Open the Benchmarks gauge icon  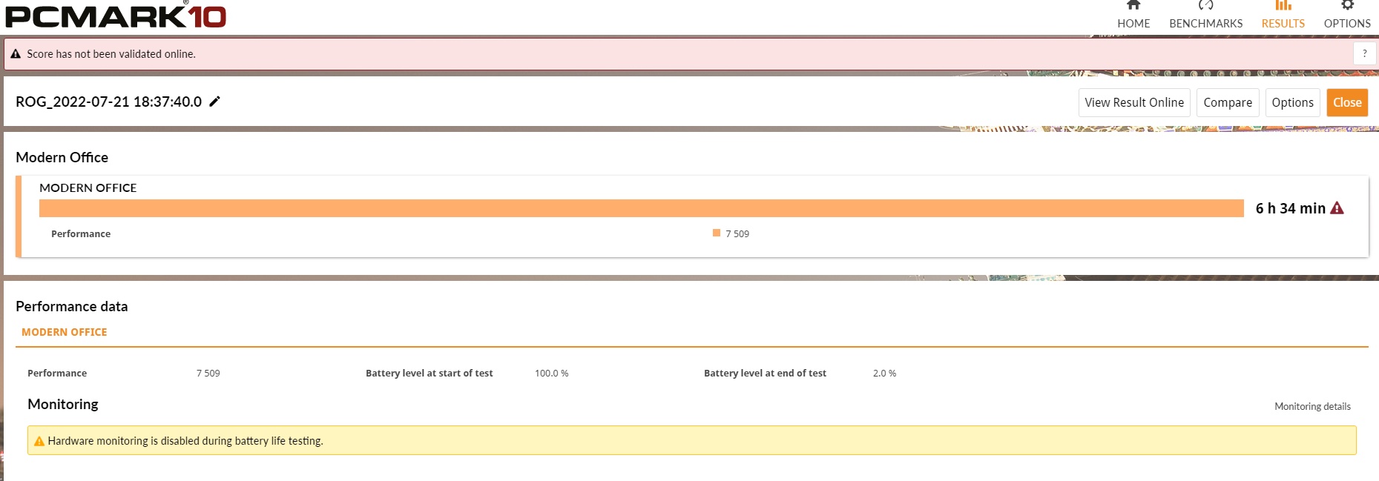[1205, 5]
